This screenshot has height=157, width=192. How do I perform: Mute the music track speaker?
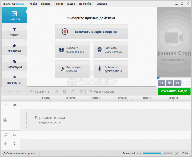point(15,135)
